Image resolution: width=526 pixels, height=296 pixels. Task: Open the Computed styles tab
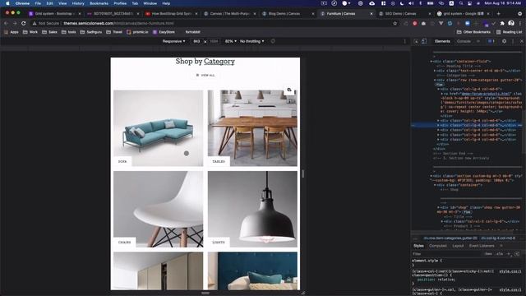pyautogui.click(x=438, y=246)
